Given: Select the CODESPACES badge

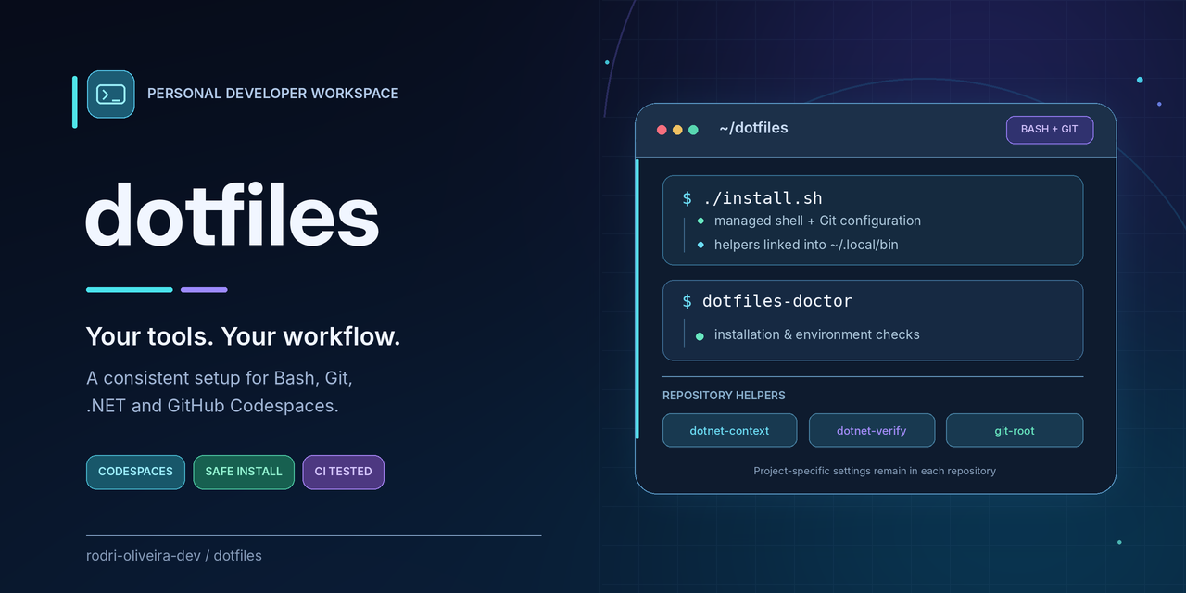Looking at the screenshot, I should pos(135,472).
